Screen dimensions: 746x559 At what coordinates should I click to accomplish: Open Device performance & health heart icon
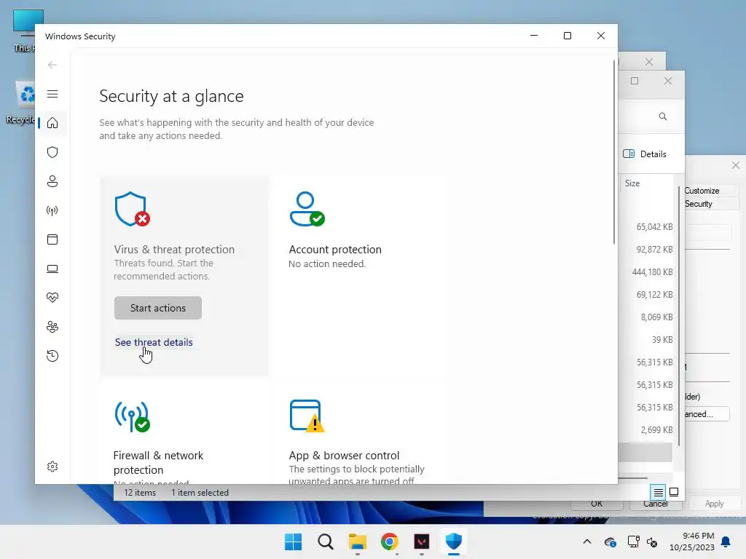pos(52,298)
